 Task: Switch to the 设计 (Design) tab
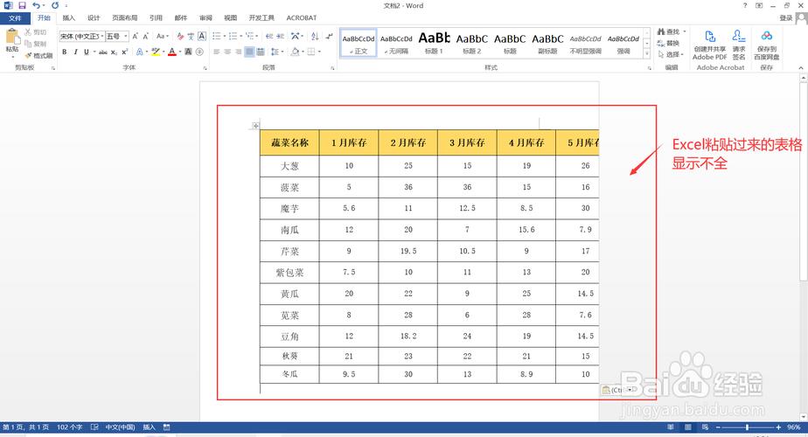[x=94, y=18]
